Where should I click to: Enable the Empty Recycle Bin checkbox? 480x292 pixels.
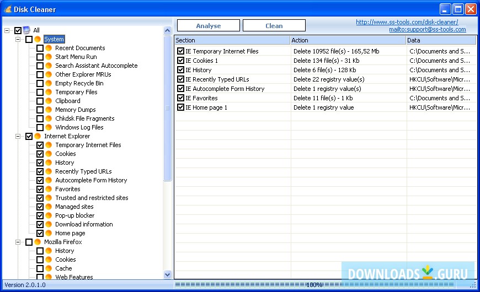point(40,83)
